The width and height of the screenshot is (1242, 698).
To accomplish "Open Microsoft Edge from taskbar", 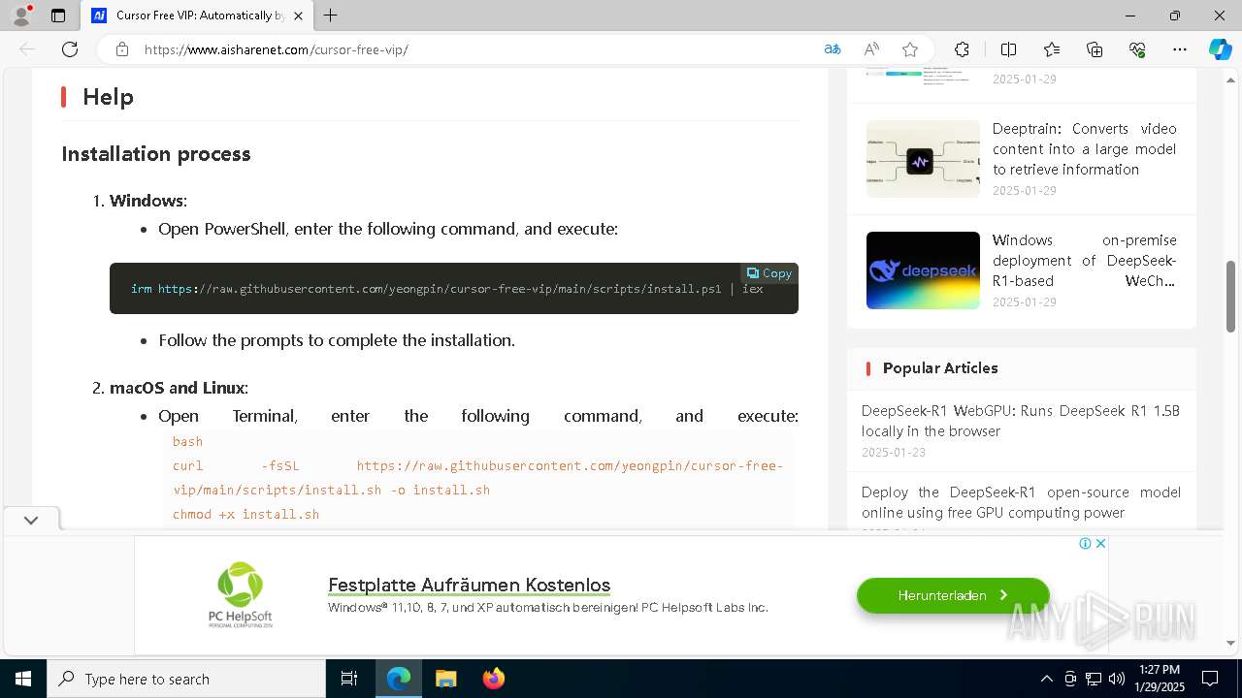I will [399, 679].
